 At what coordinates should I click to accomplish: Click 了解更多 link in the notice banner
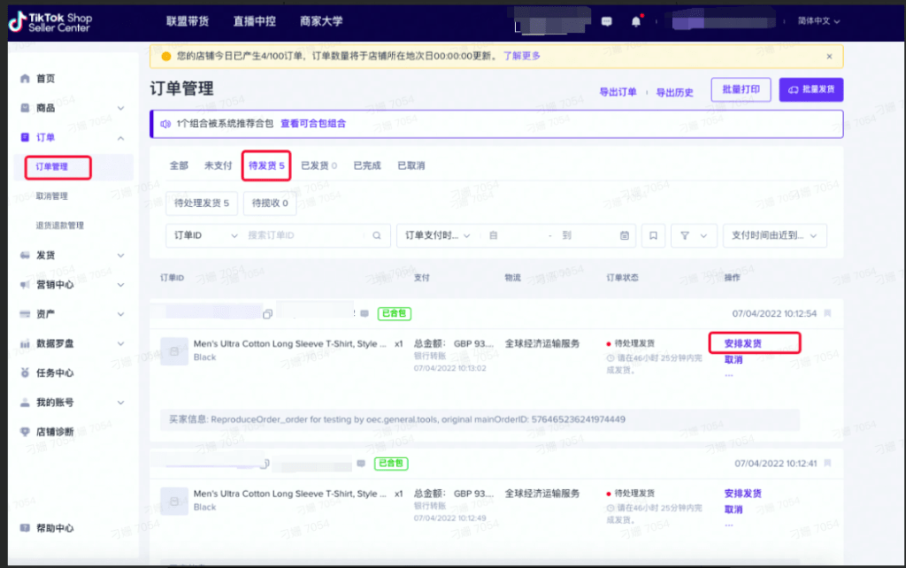tap(524, 56)
